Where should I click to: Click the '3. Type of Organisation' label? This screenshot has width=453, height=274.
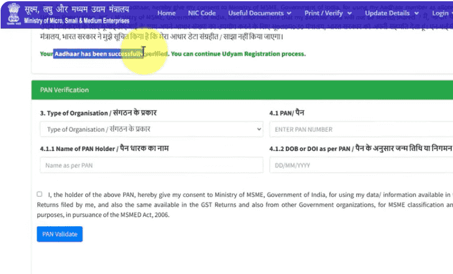[x=98, y=112]
